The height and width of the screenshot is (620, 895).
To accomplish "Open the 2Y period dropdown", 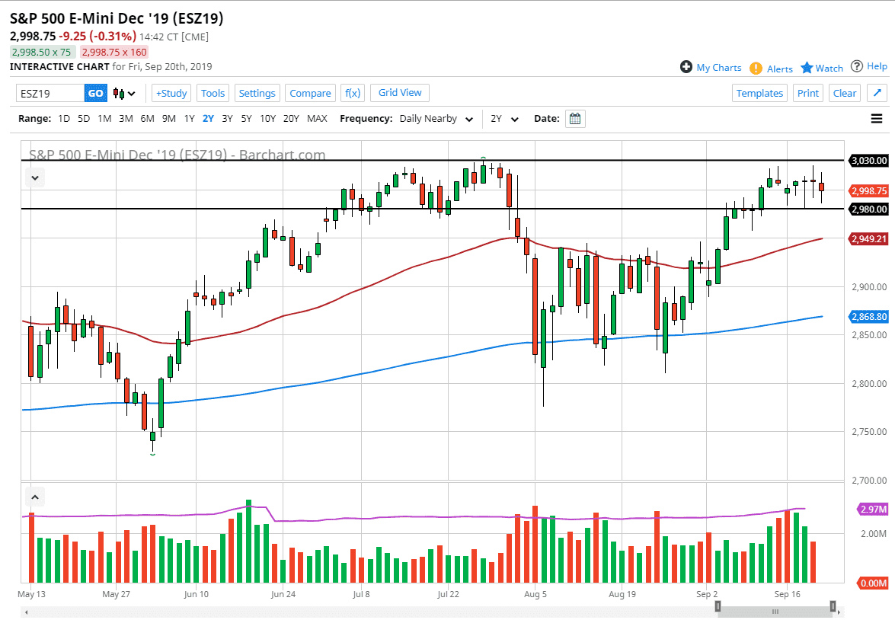I will point(504,119).
